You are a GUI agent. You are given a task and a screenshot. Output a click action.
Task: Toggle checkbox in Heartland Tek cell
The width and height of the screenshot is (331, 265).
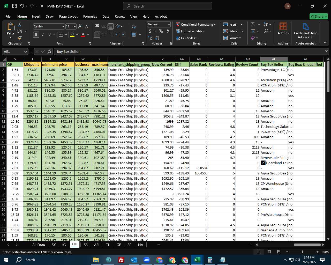(263, 163)
